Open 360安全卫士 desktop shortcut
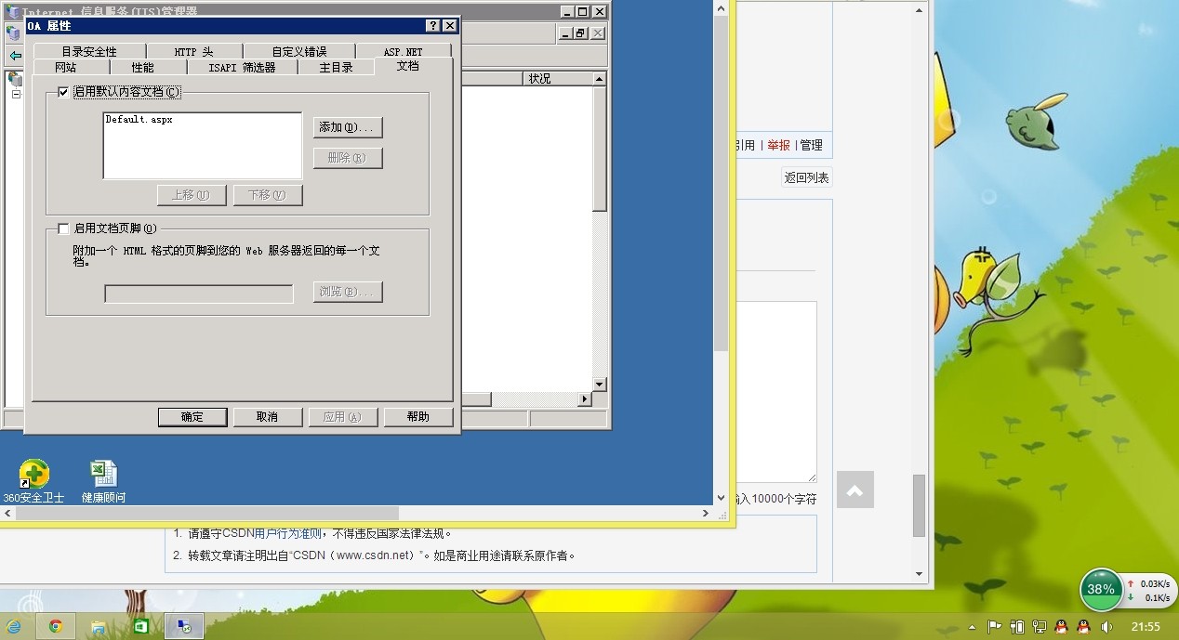1179x640 pixels. click(x=33, y=481)
